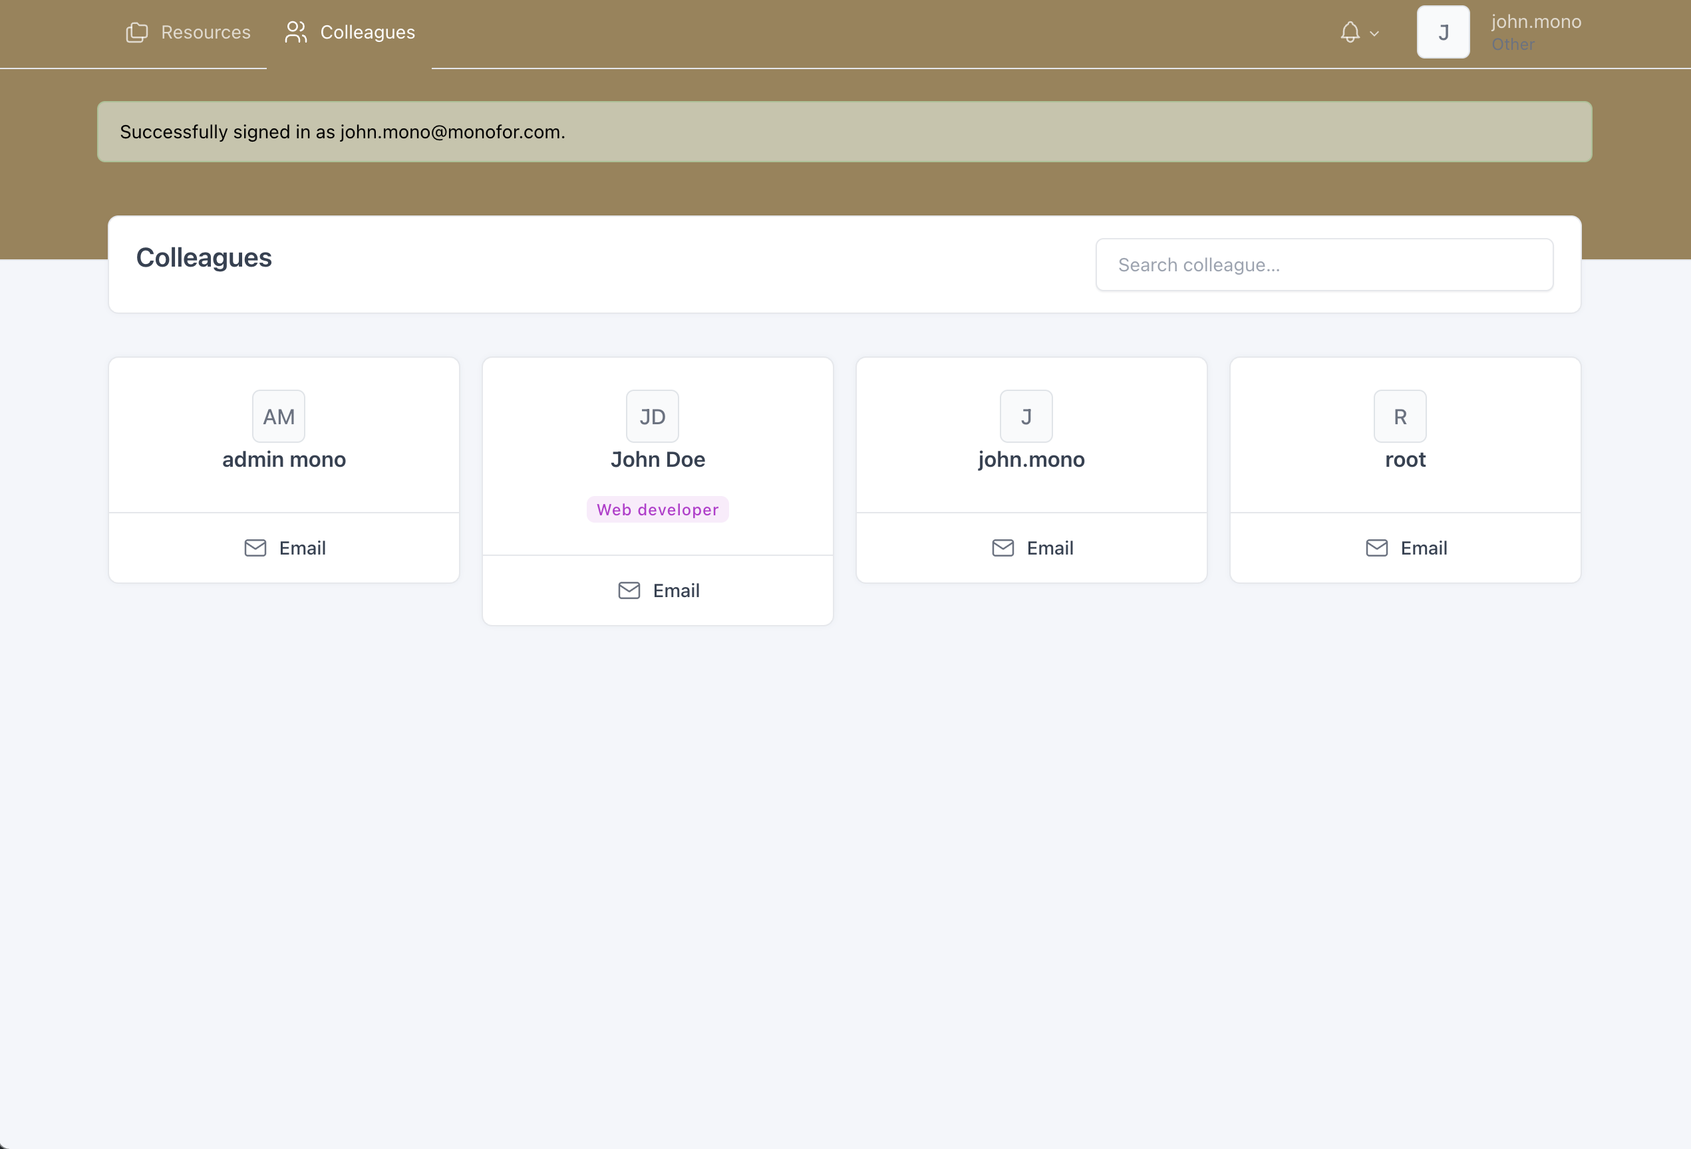Click envelope icon on admin mono card
The image size is (1691, 1149).
[255, 549]
